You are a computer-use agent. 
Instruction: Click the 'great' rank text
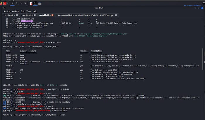tap(81, 23)
